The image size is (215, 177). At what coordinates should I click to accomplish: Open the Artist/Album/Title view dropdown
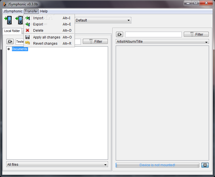pos(162,41)
